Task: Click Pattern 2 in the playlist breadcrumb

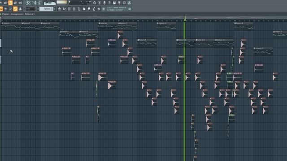Action: [x=29, y=14]
